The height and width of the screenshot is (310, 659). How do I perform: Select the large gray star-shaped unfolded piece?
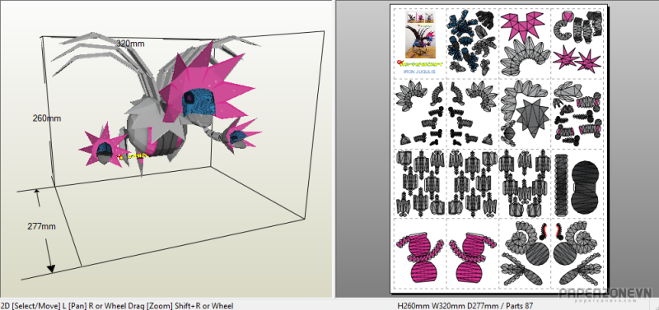point(531,118)
